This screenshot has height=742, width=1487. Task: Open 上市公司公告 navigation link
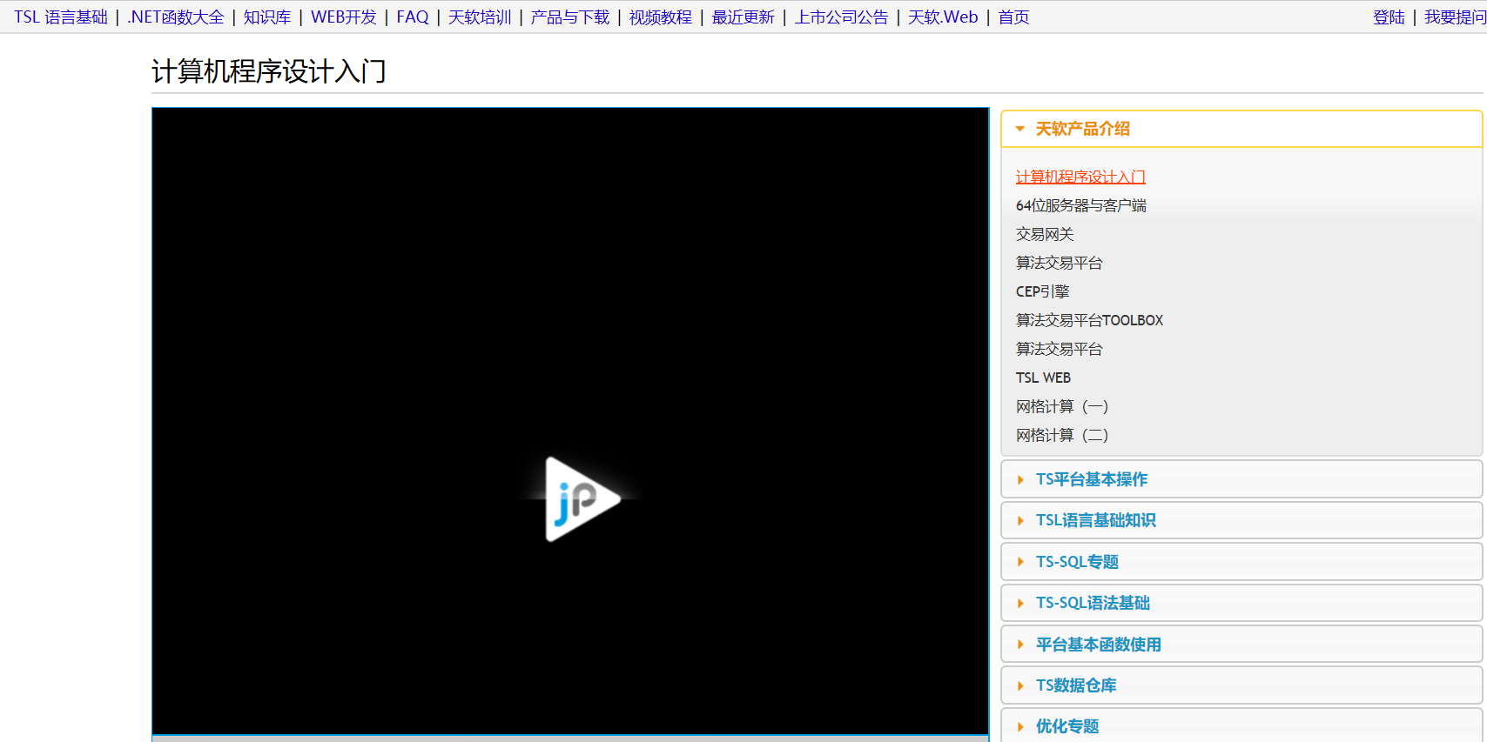[x=841, y=17]
